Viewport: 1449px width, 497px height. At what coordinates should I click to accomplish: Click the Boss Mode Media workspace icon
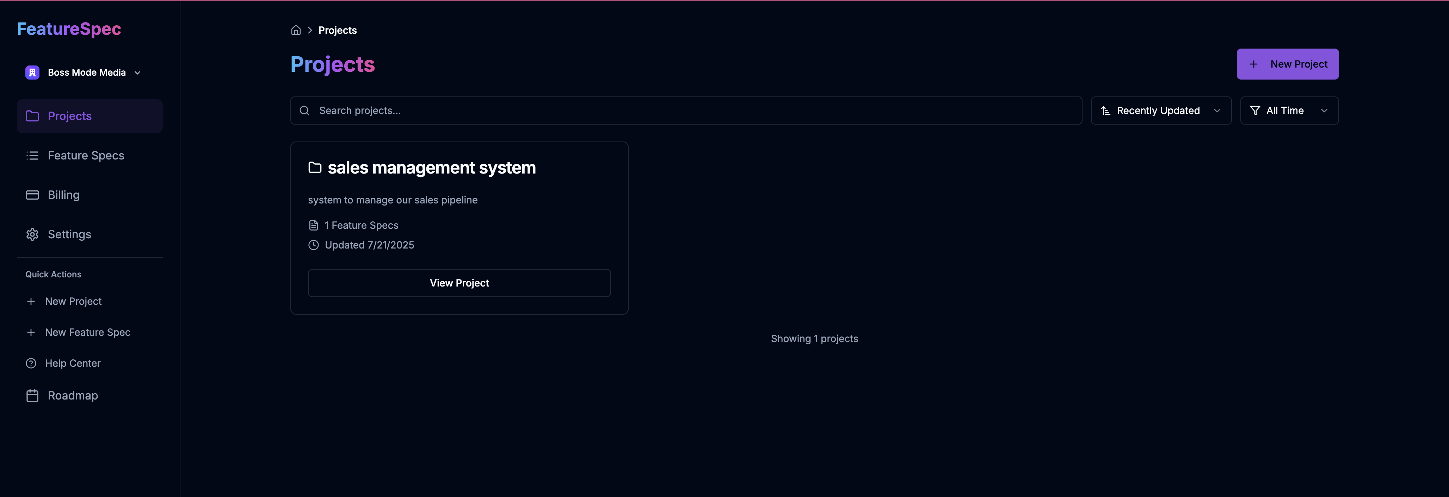(x=32, y=73)
